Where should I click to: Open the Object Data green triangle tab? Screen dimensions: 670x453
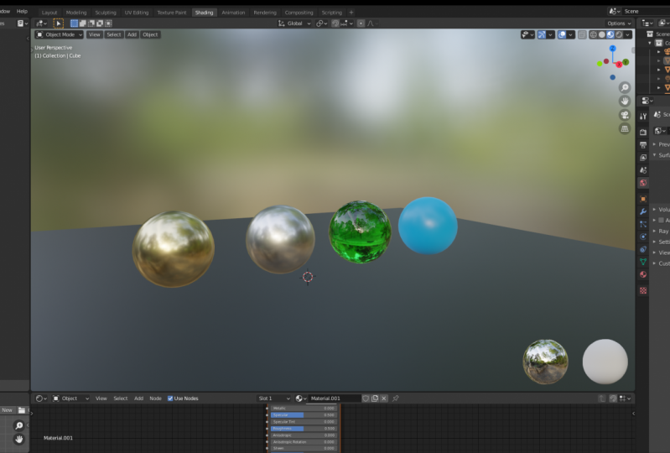click(643, 262)
